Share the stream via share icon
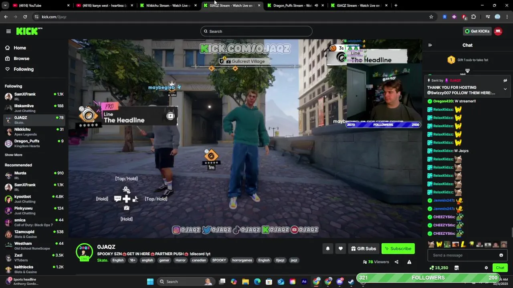 pos(396,262)
